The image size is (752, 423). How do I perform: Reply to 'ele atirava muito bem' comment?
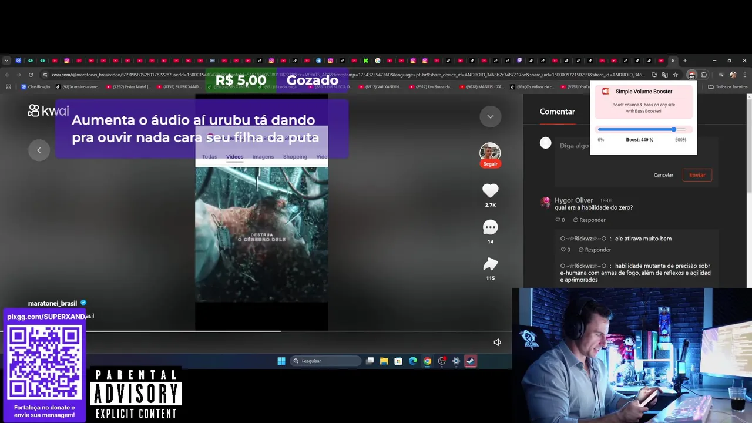click(x=595, y=250)
